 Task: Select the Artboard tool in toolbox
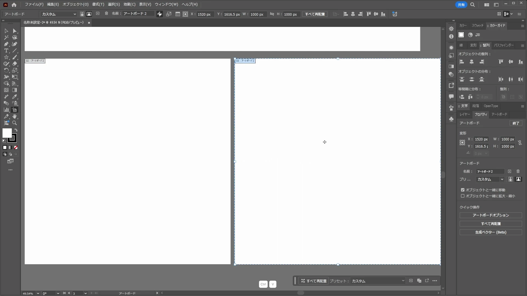(x=15, y=110)
